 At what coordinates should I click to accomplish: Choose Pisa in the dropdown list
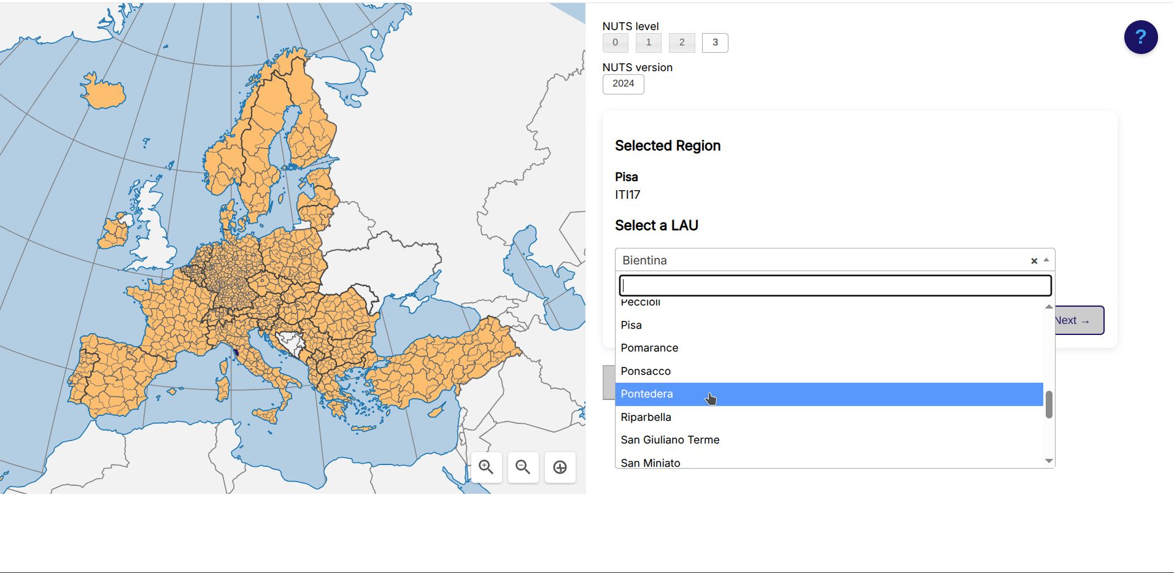631,325
